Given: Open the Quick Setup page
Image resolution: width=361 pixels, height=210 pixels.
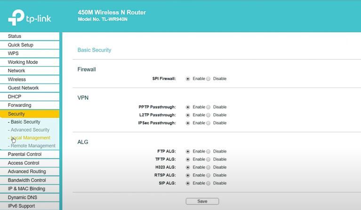Looking at the screenshot, I should coord(20,45).
